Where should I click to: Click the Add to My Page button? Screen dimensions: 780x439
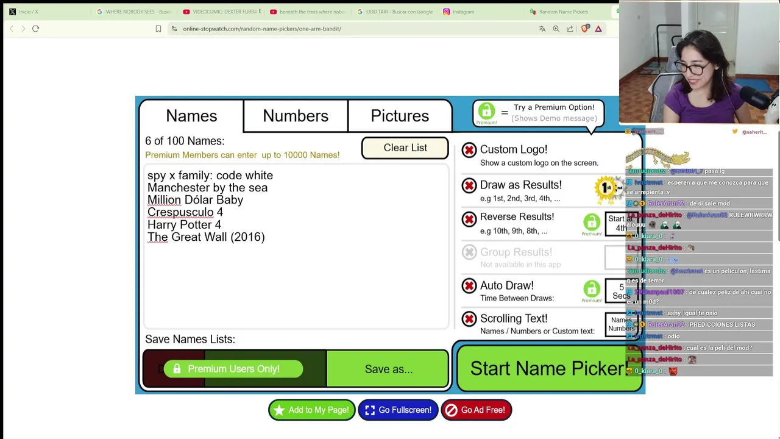[311, 410]
